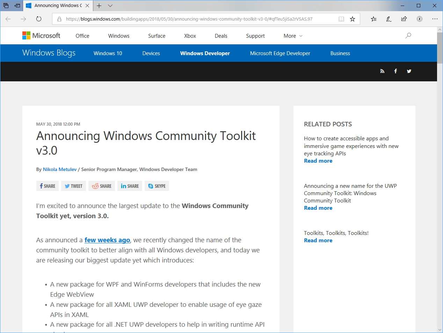Close the Announcing Windows Community tab

[x=87, y=6]
